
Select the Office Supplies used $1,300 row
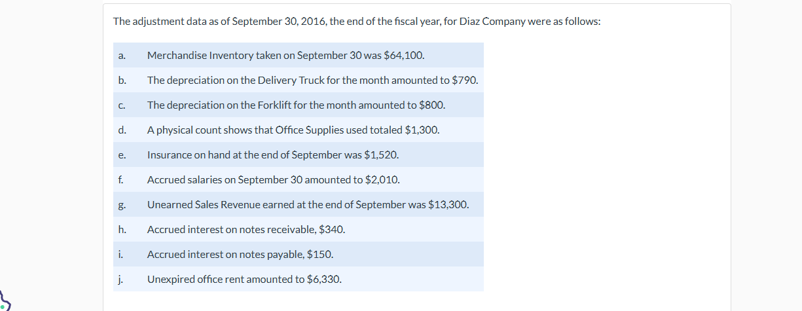[x=299, y=130]
